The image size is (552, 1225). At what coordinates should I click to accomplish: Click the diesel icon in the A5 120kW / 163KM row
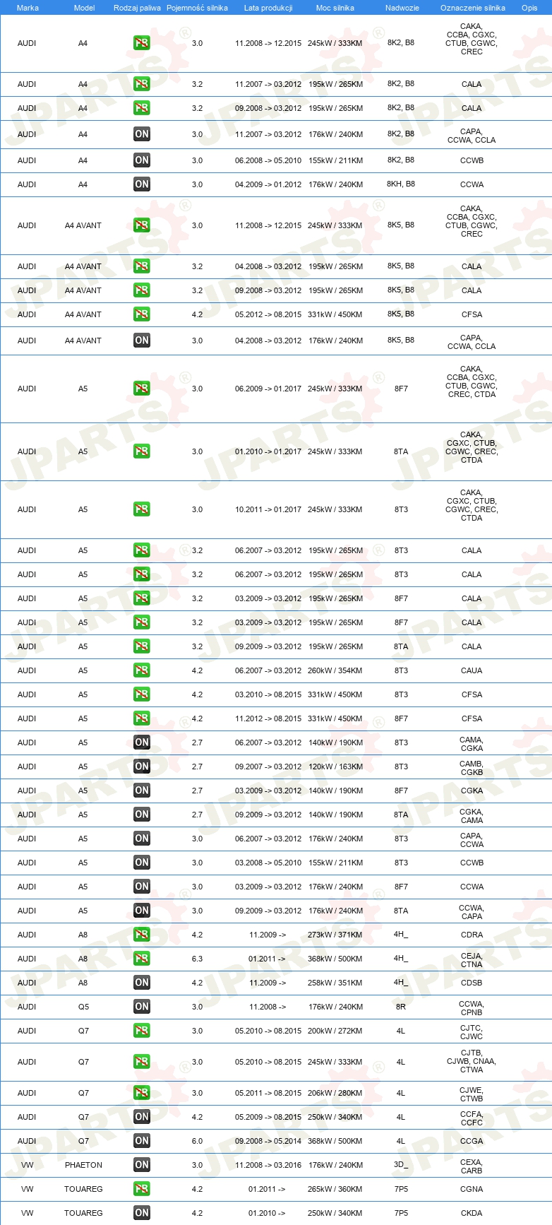pos(142,767)
